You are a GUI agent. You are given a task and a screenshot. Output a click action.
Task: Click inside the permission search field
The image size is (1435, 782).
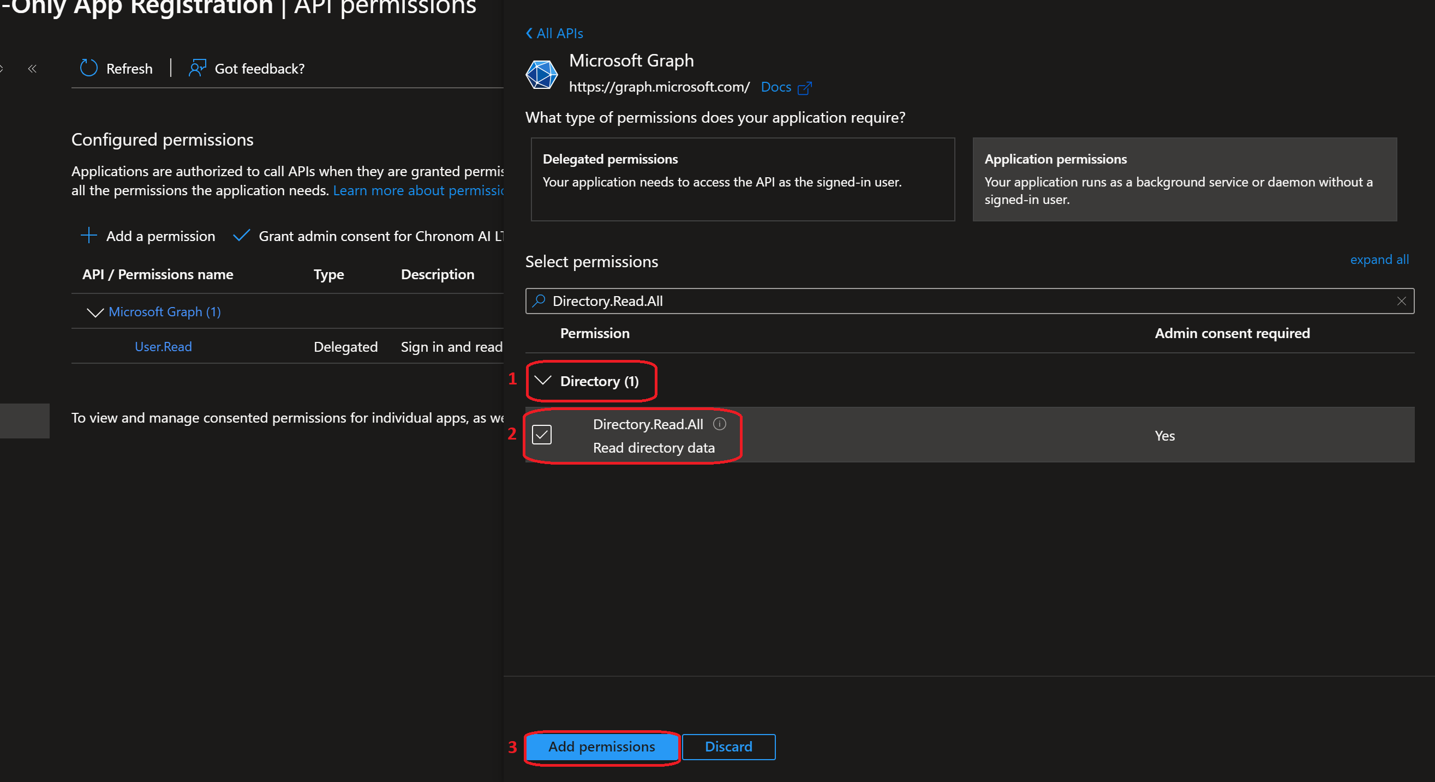point(780,300)
